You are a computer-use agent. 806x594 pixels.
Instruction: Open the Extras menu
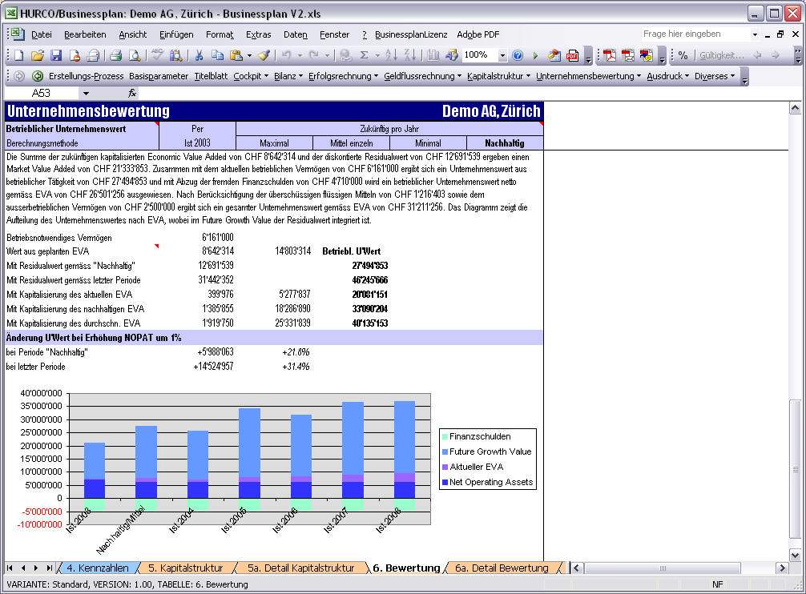[x=258, y=34]
